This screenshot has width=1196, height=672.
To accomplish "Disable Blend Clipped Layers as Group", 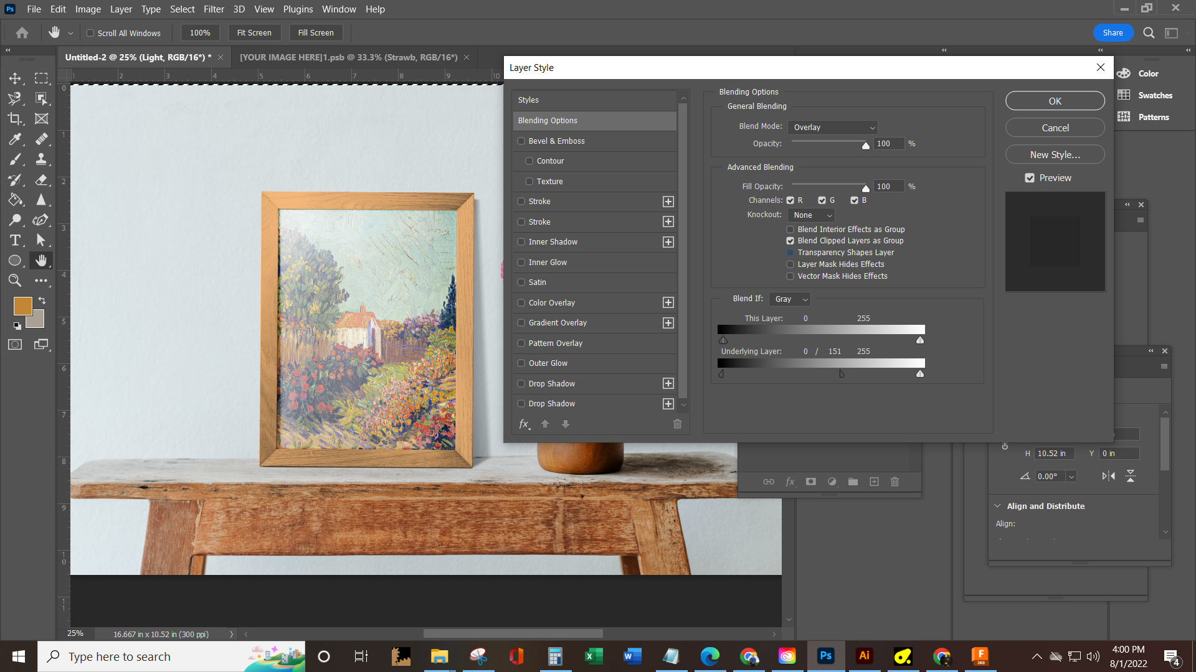I will [x=790, y=241].
